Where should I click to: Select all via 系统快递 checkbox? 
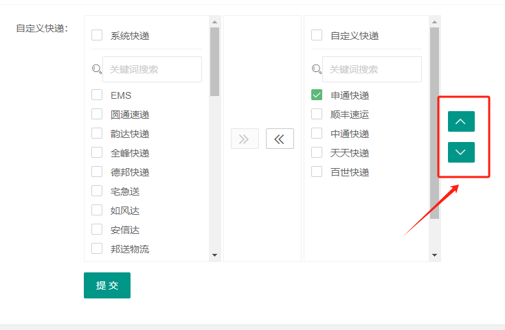pos(97,35)
